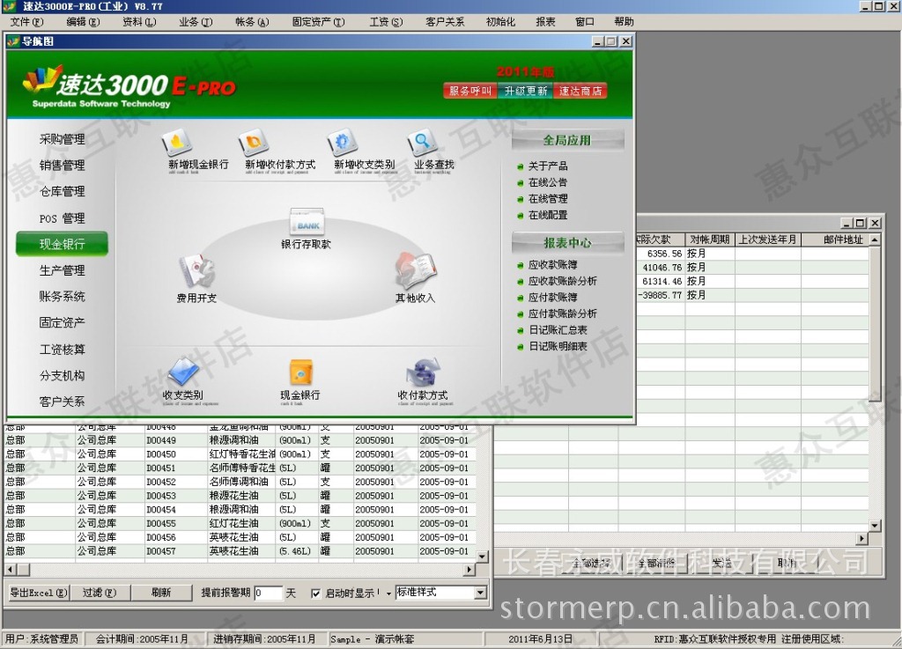The width and height of the screenshot is (902, 649).
Task: Open the 在线配置 link
Action: [x=548, y=215]
